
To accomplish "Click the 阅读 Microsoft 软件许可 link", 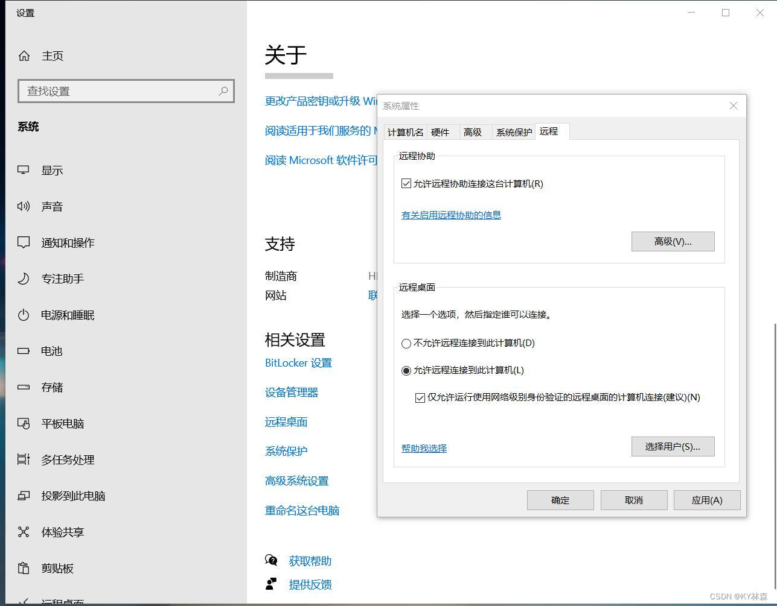I will click(321, 160).
